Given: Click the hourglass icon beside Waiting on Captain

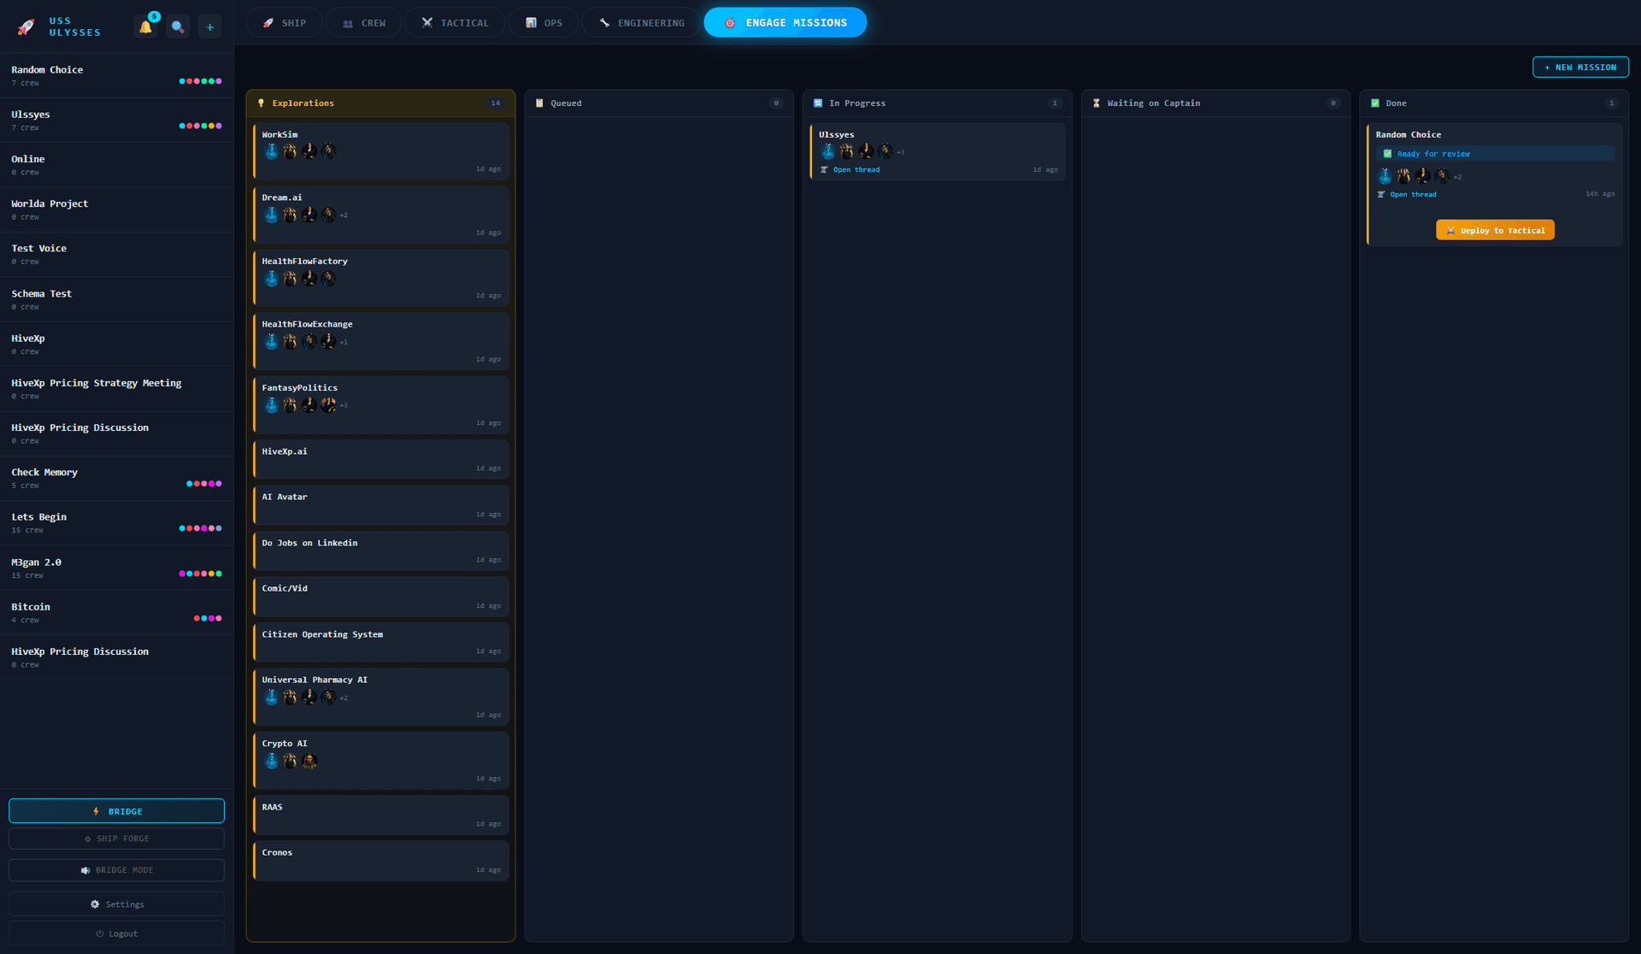Looking at the screenshot, I should (x=1097, y=103).
